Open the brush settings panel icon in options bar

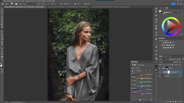pyautogui.click(x=16, y=4)
